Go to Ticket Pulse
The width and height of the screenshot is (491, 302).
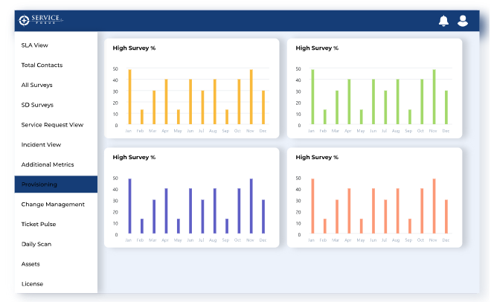click(x=39, y=224)
